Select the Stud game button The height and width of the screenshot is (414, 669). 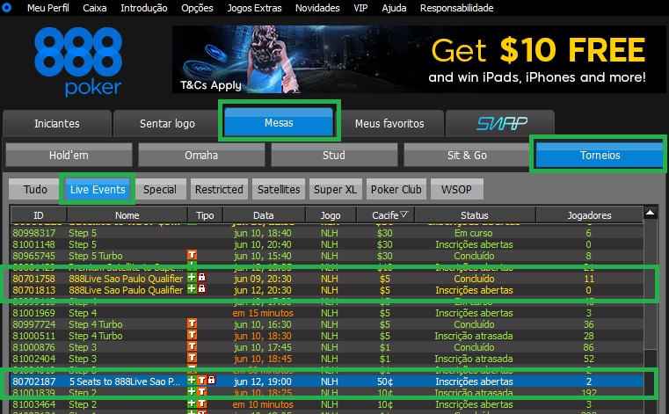[x=334, y=155]
